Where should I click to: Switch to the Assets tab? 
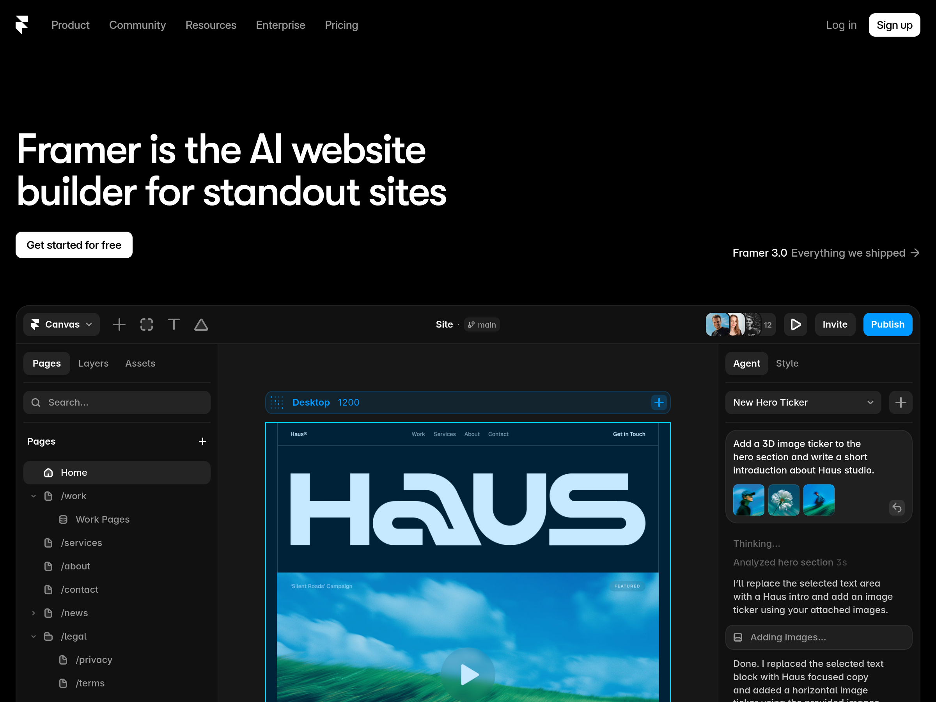pos(140,363)
